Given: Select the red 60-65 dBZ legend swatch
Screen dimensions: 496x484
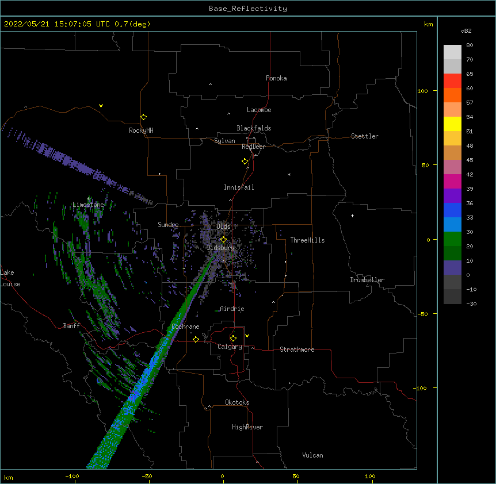Looking at the screenshot, I should [x=452, y=81].
